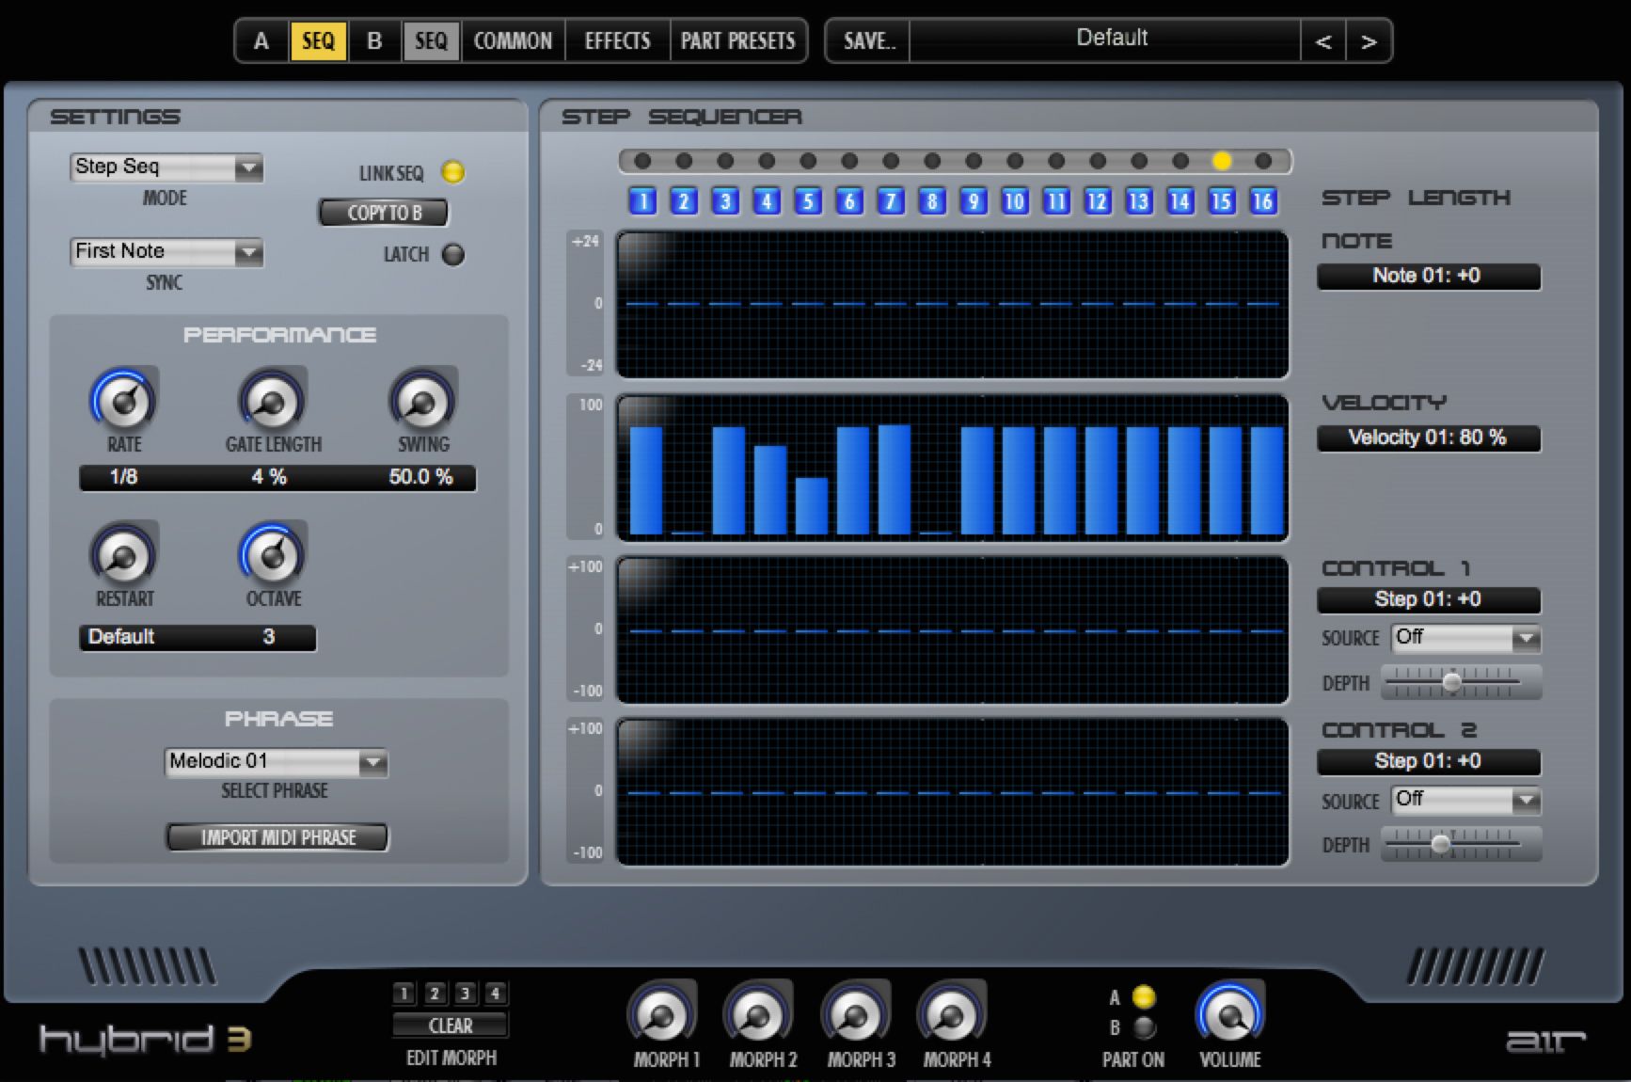Open the Part B SEQ tab
Image resolution: width=1631 pixels, height=1082 pixels.
pyautogui.click(x=432, y=41)
